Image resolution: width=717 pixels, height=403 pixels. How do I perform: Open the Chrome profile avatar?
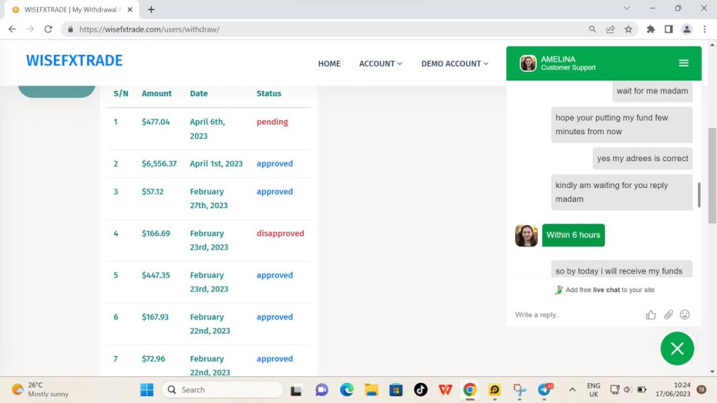tap(687, 30)
